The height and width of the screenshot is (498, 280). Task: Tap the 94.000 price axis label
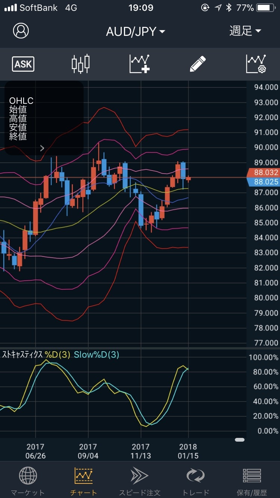click(266, 87)
